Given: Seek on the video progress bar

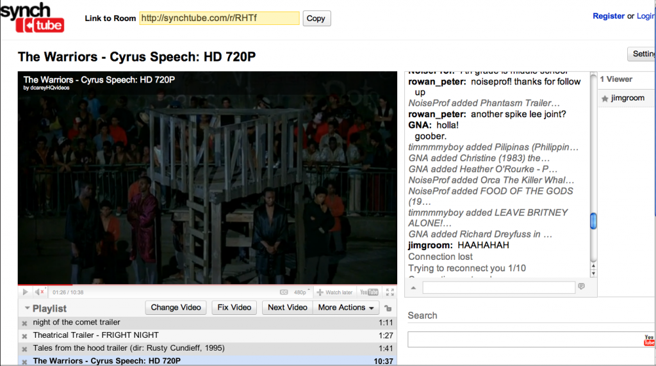Looking at the screenshot, I should pyautogui.click(x=208, y=285).
